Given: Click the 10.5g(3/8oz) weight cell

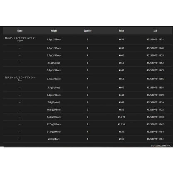Looking at the screenshot, I should pos(54,110).
